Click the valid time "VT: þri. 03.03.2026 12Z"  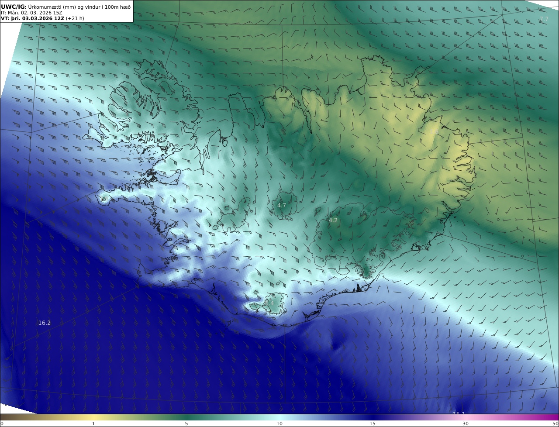click(x=32, y=18)
